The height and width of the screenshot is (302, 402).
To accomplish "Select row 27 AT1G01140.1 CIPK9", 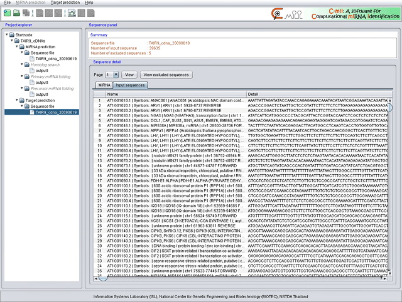I will [x=241, y=231].
